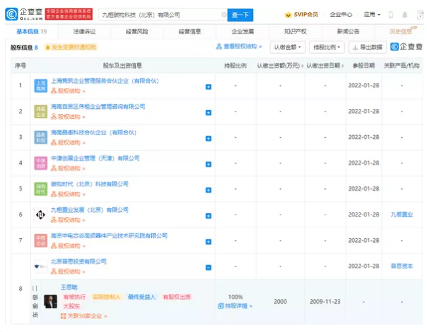Open the 南京中电芯谷 research institute link
This screenshot has height=332, width=427.
(x=109, y=236)
